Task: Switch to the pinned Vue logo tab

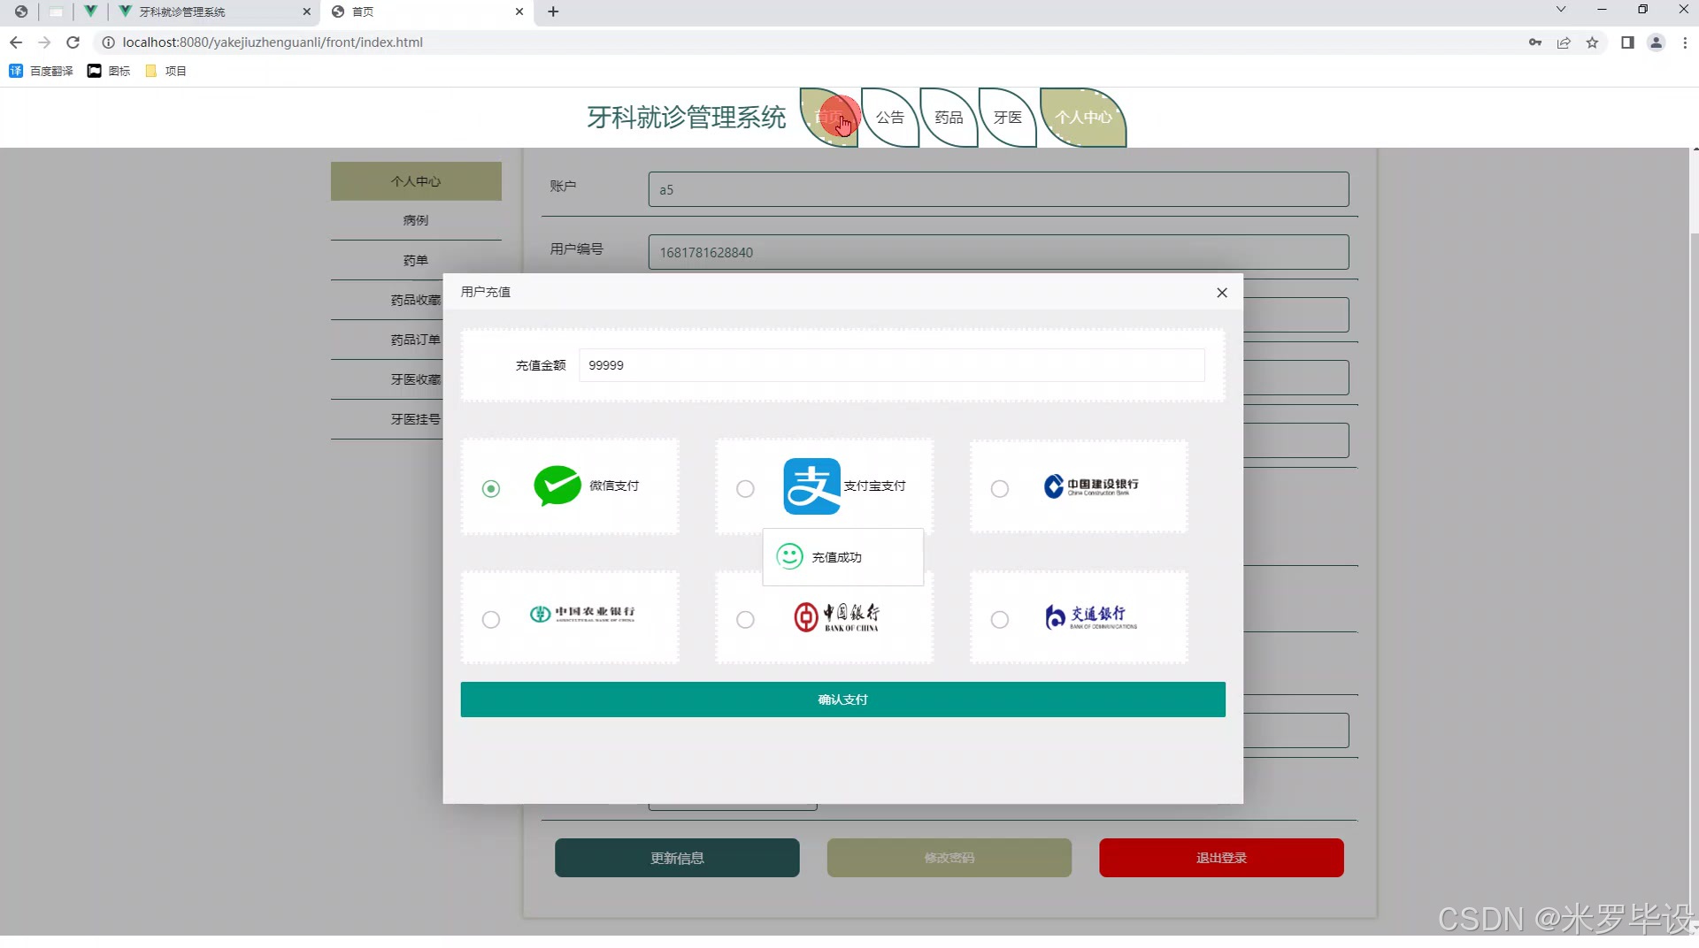Action: (90, 11)
